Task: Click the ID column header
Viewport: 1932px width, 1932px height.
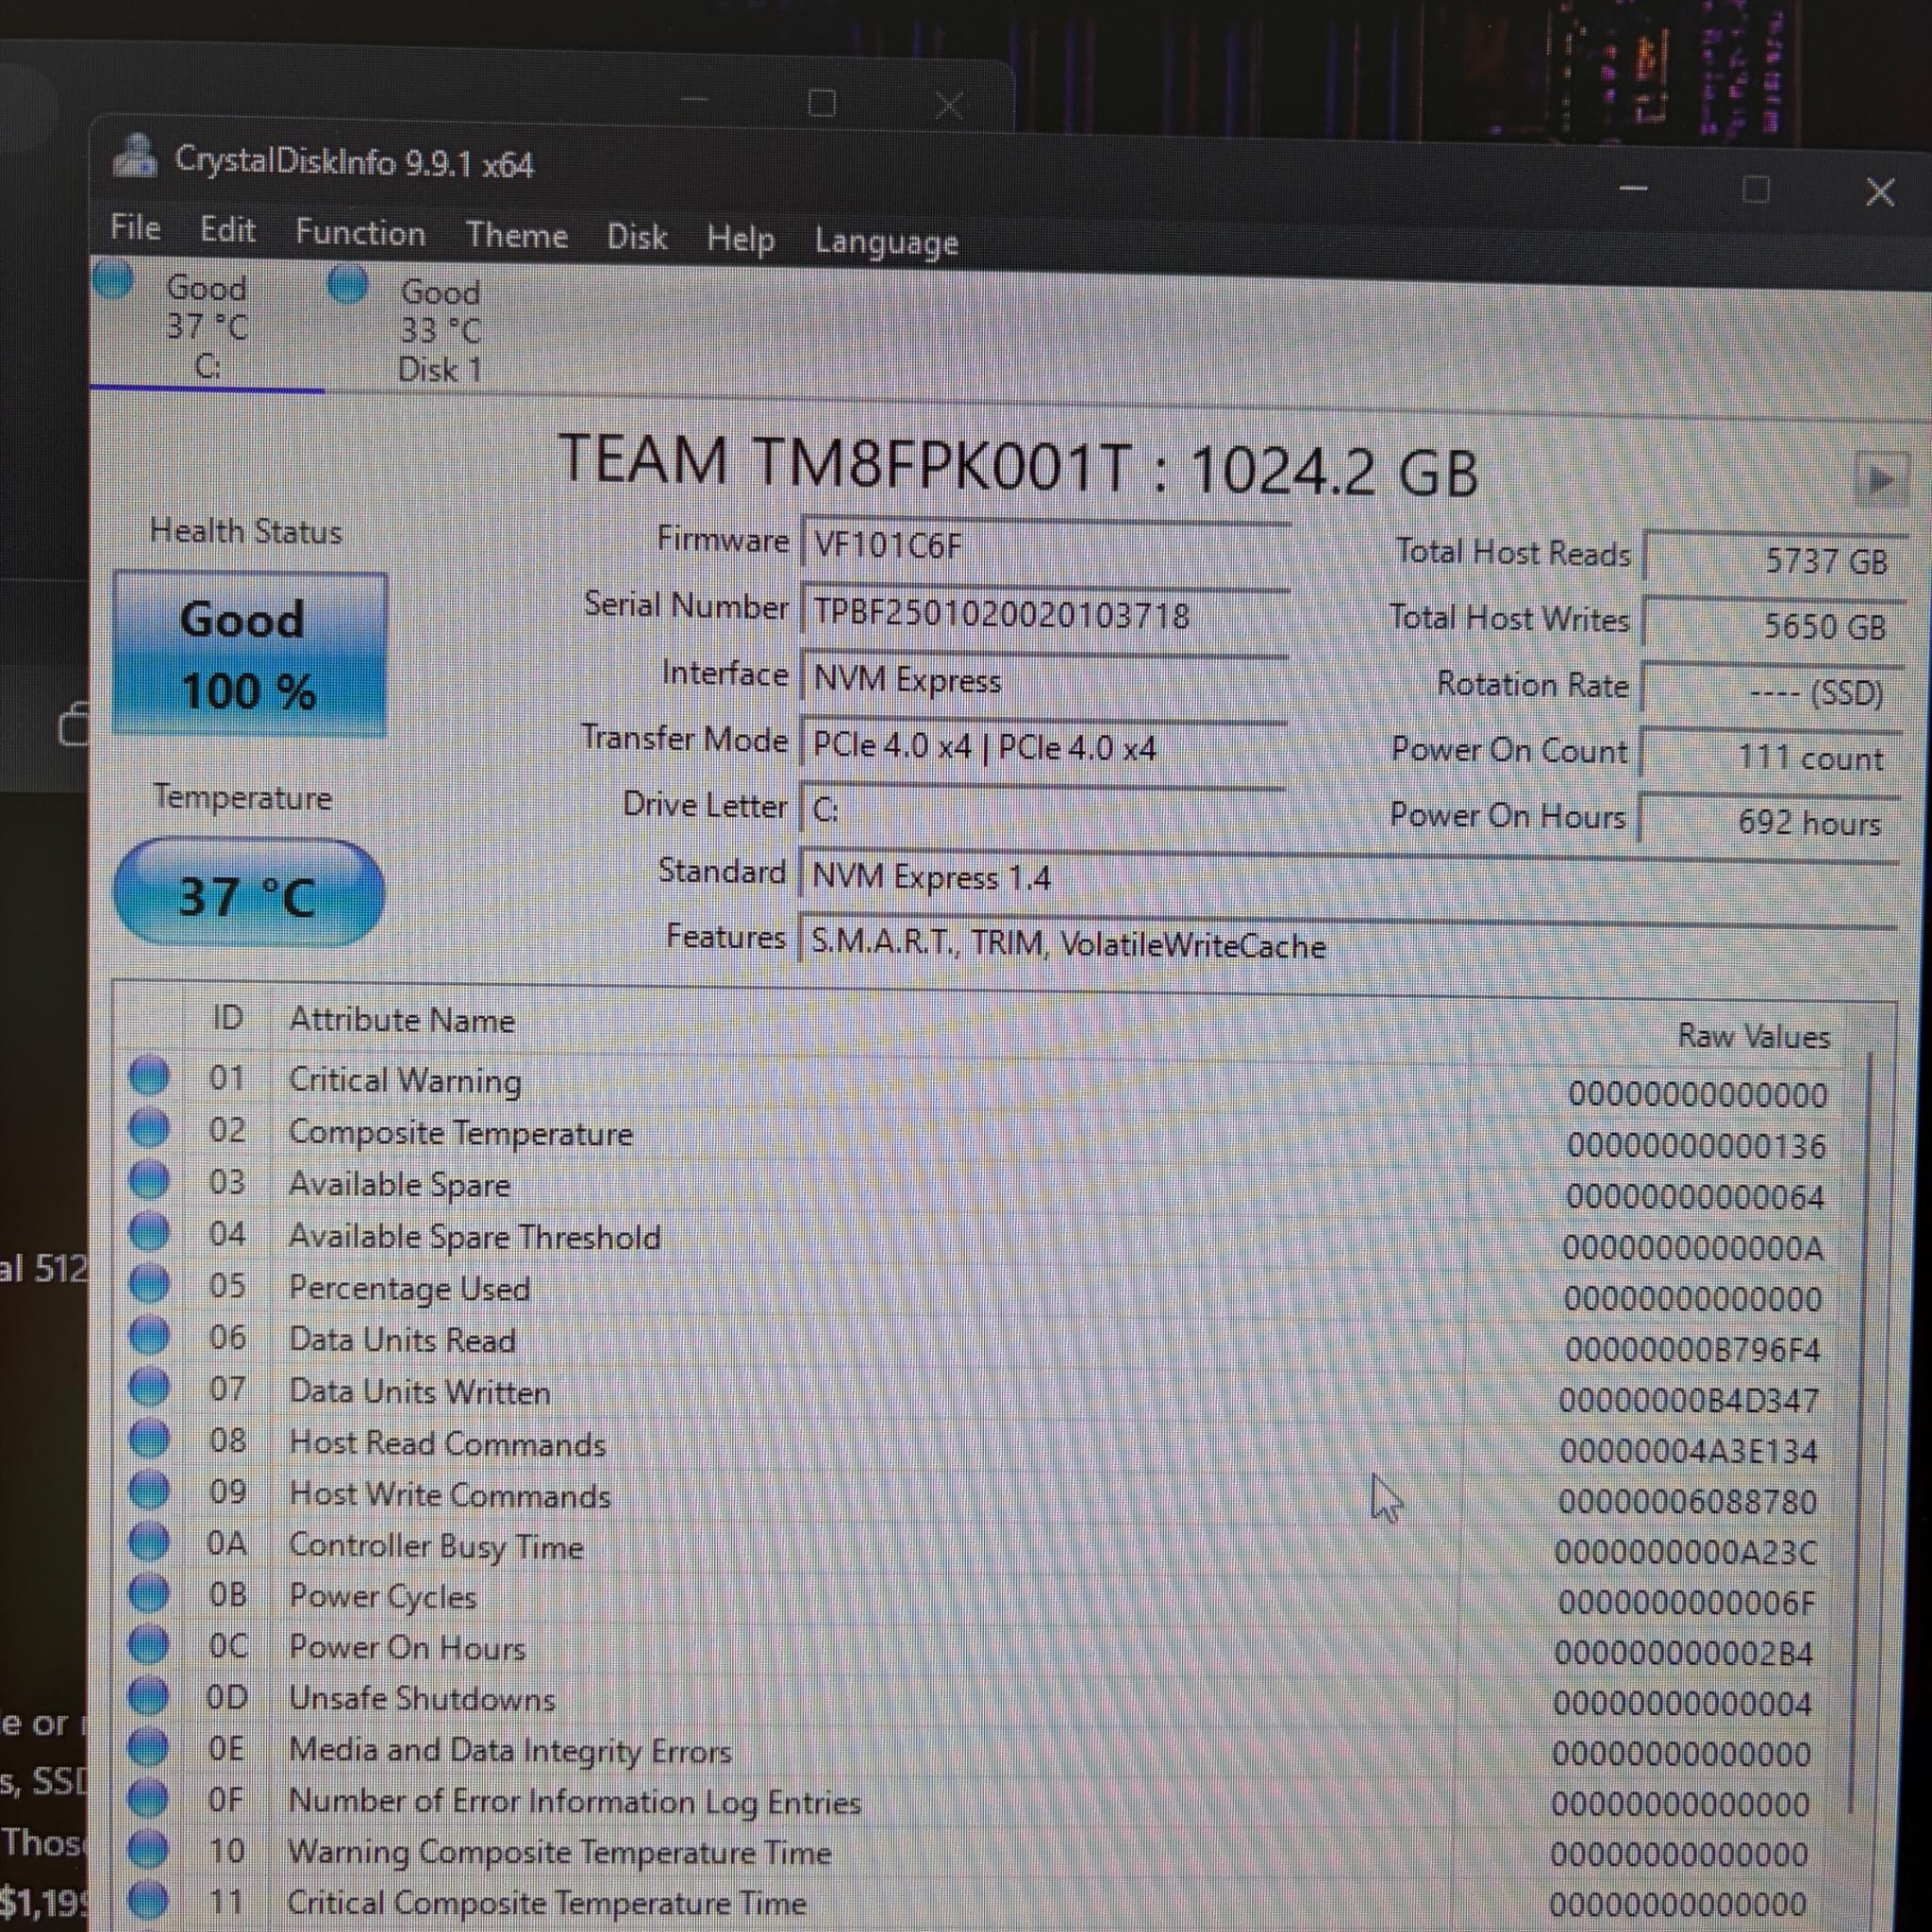Action: (x=227, y=1018)
